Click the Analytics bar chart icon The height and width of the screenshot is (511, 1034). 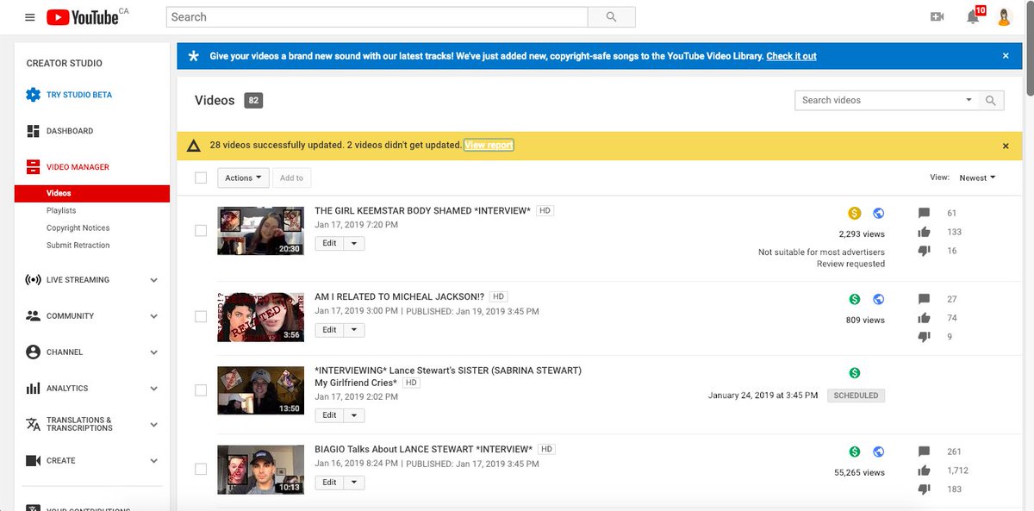(x=33, y=389)
